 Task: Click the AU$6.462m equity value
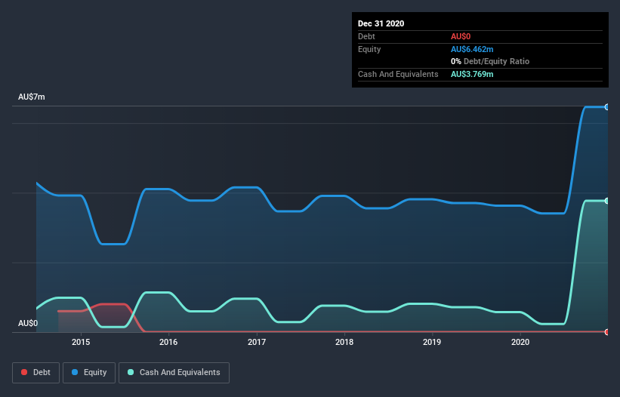pos(472,49)
